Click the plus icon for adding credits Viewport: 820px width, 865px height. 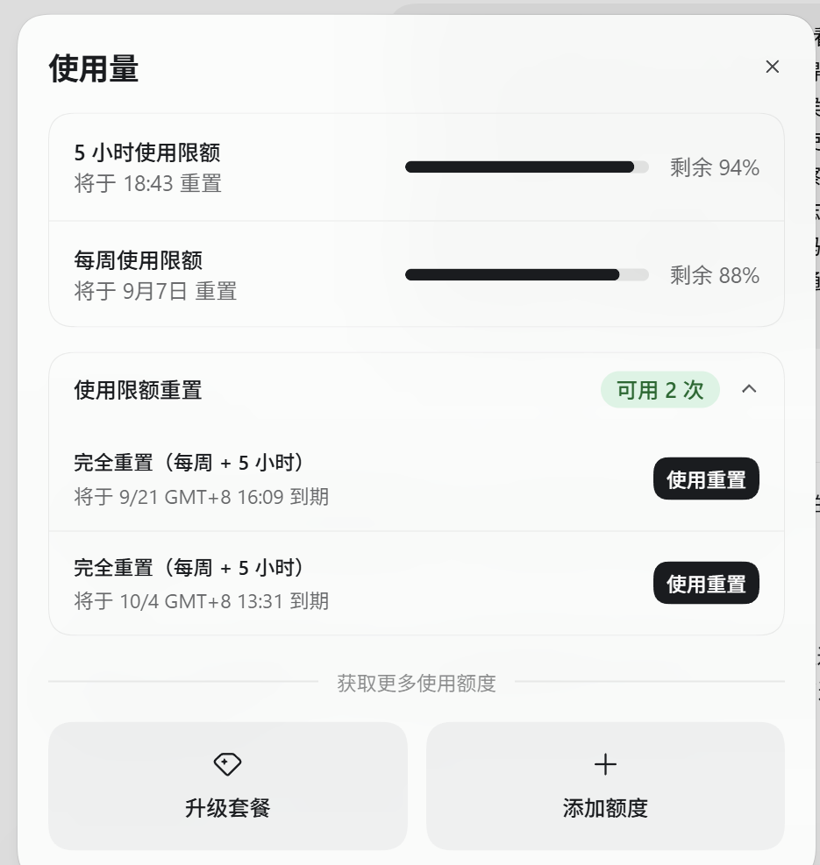[x=605, y=764]
